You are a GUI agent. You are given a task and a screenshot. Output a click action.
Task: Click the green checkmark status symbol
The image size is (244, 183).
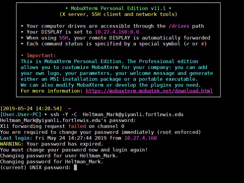click(x=188, y=44)
